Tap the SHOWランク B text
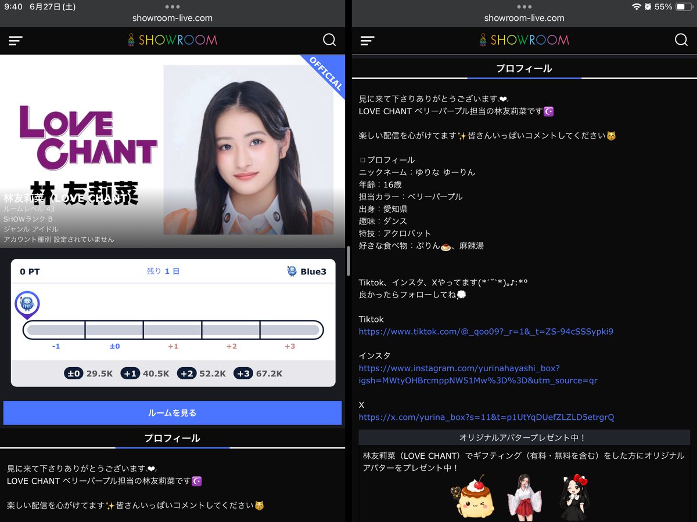 (28, 219)
